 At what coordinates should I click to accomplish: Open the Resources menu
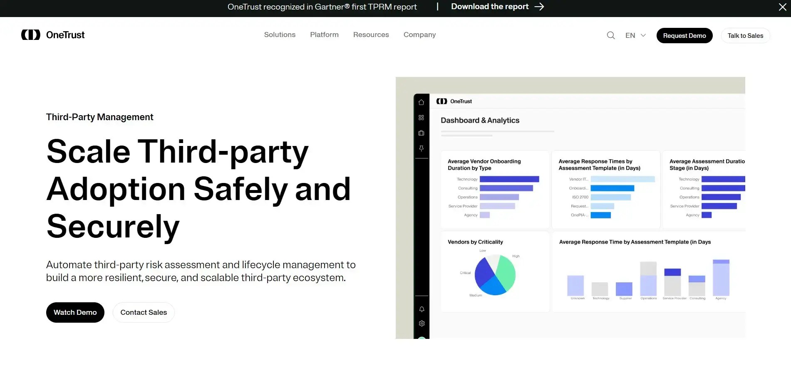point(371,35)
